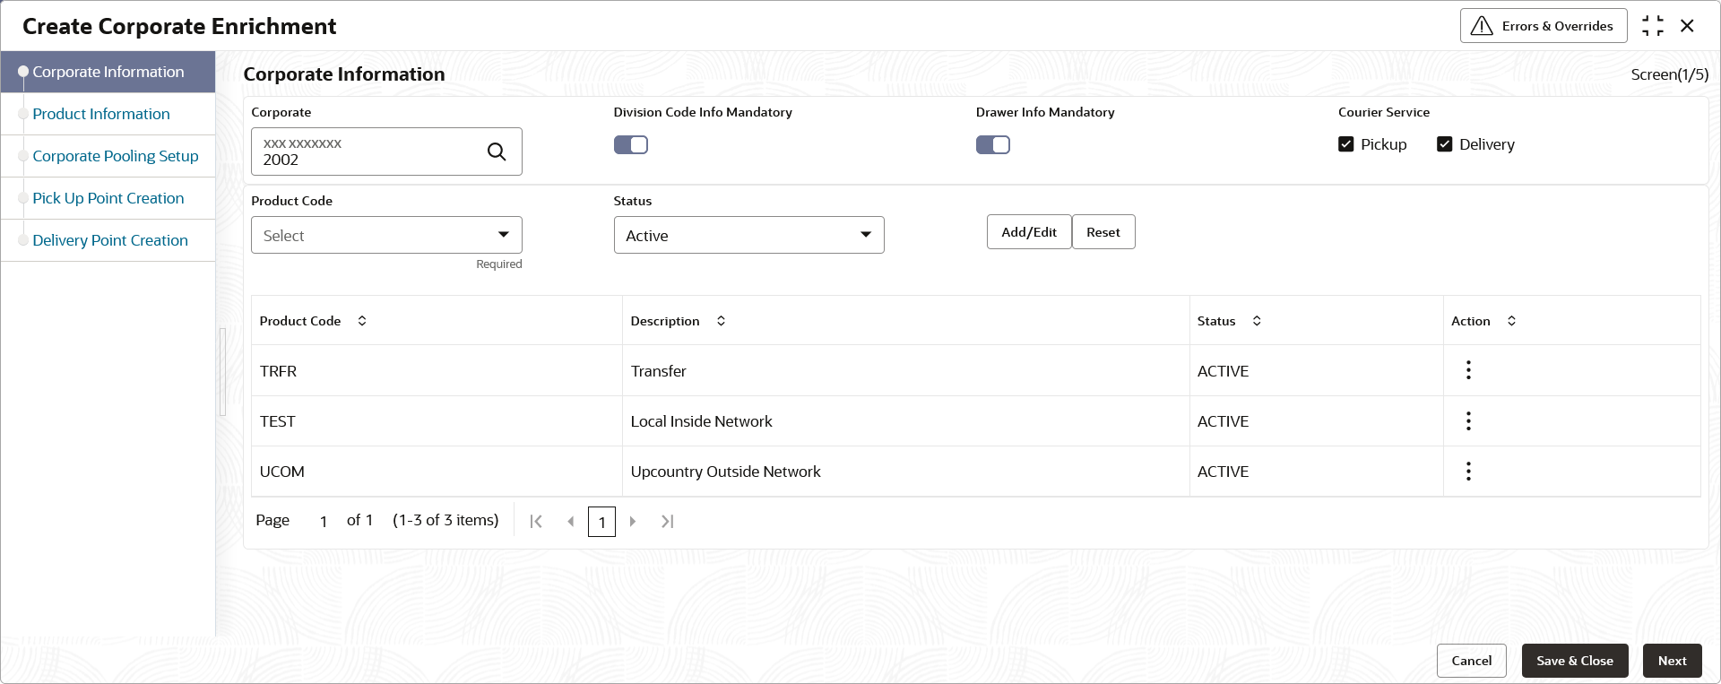The height and width of the screenshot is (684, 1721).
Task: Open action menu for TRFR row
Action: pyautogui.click(x=1468, y=370)
